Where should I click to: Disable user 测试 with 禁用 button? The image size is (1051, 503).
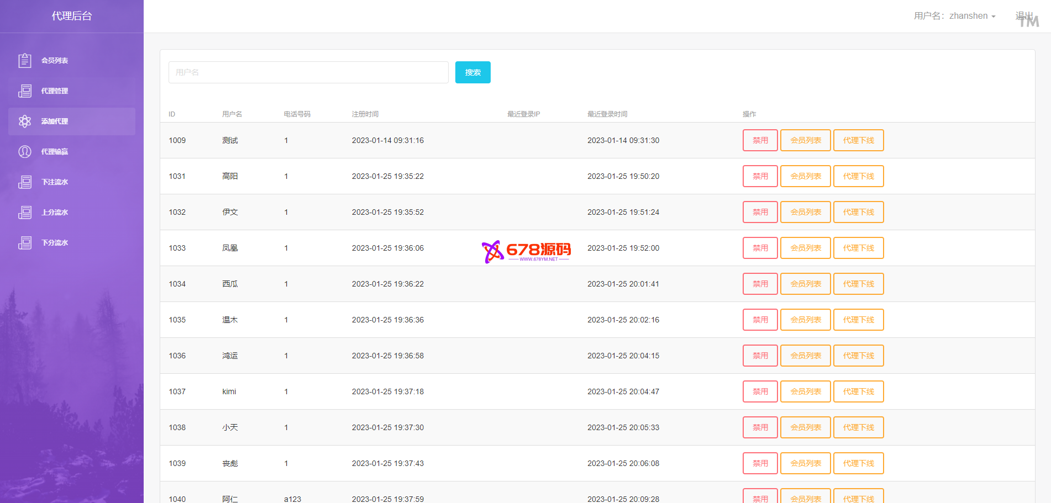tap(760, 140)
